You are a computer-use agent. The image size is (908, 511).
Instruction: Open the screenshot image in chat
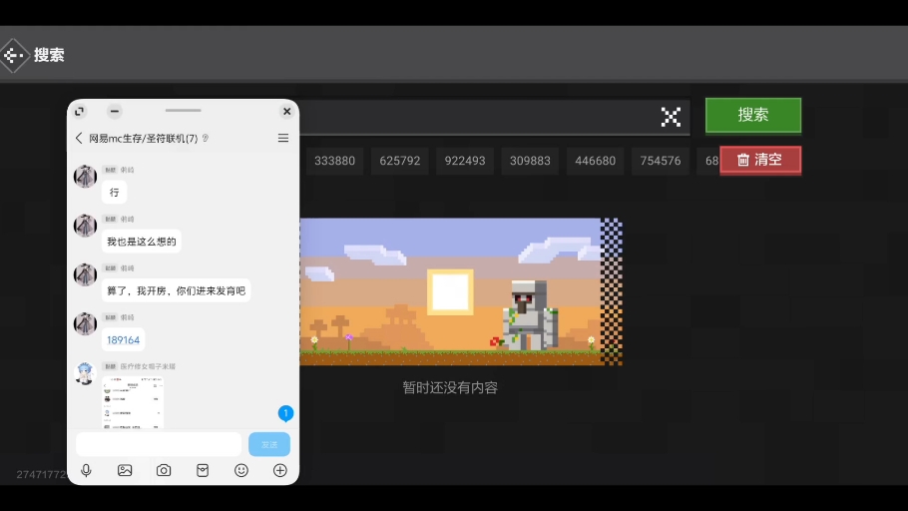pyautogui.click(x=133, y=402)
